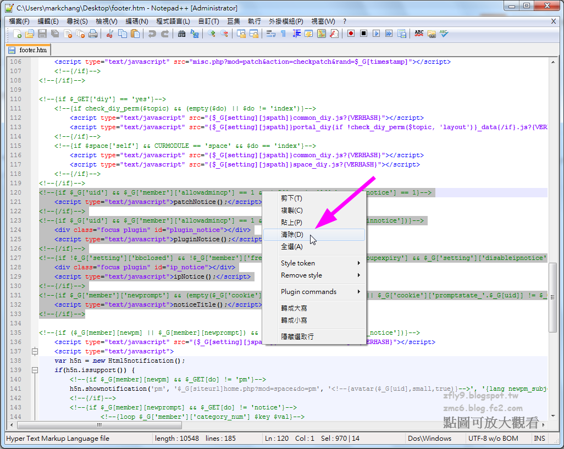Click the Save All toolbar icon
The height and width of the screenshot is (449, 564).
tap(55, 34)
